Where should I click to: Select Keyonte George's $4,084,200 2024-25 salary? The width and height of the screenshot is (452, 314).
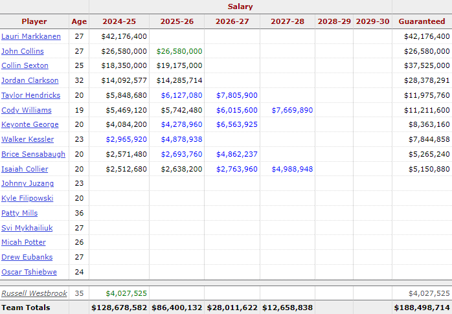(x=126, y=125)
